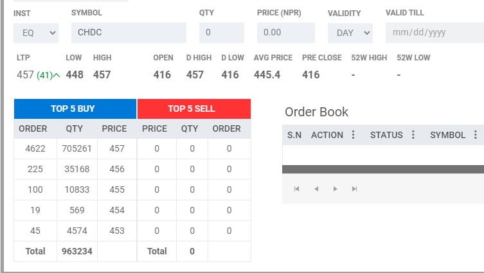Go to first page in Order Book pager
Screen dimensions: 484x273
(x=296, y=189)
